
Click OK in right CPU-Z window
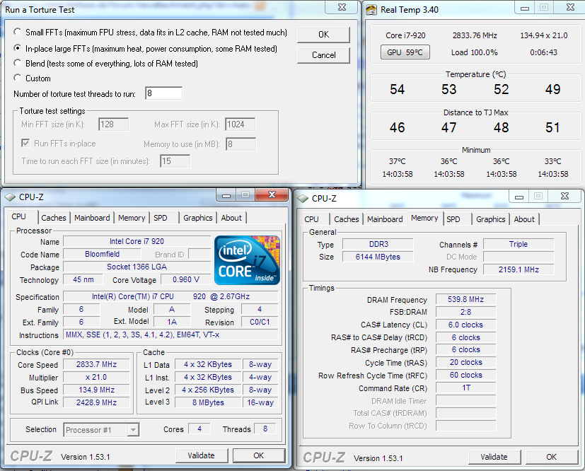tap(552, 457)
